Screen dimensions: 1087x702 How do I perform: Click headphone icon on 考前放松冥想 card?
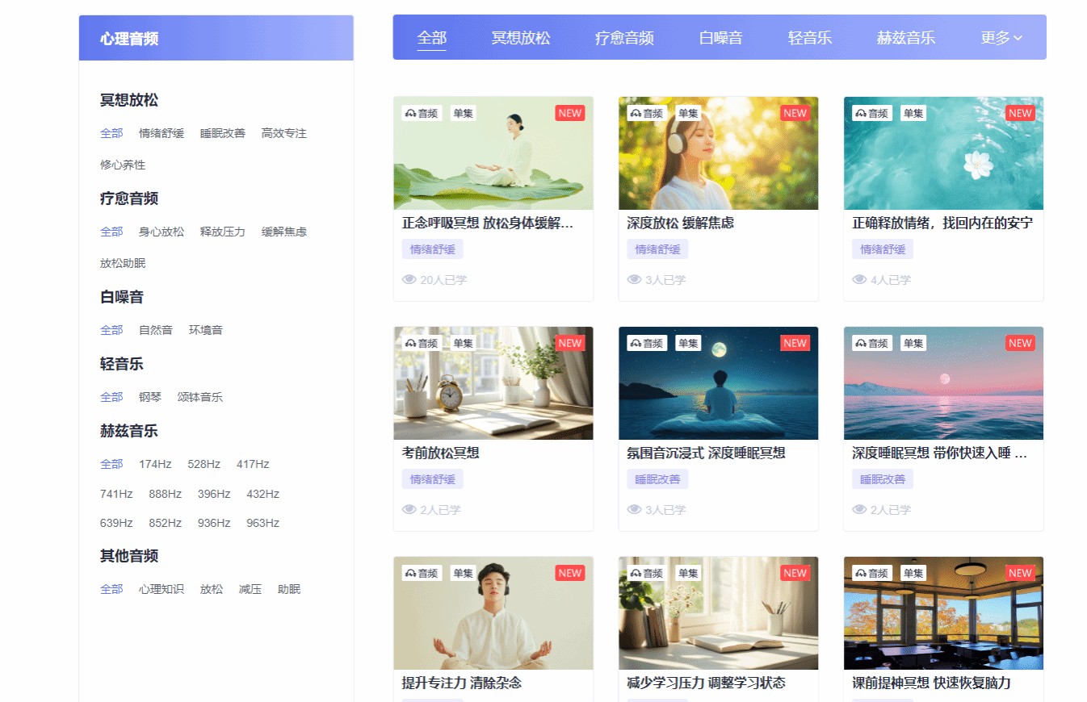410,344
